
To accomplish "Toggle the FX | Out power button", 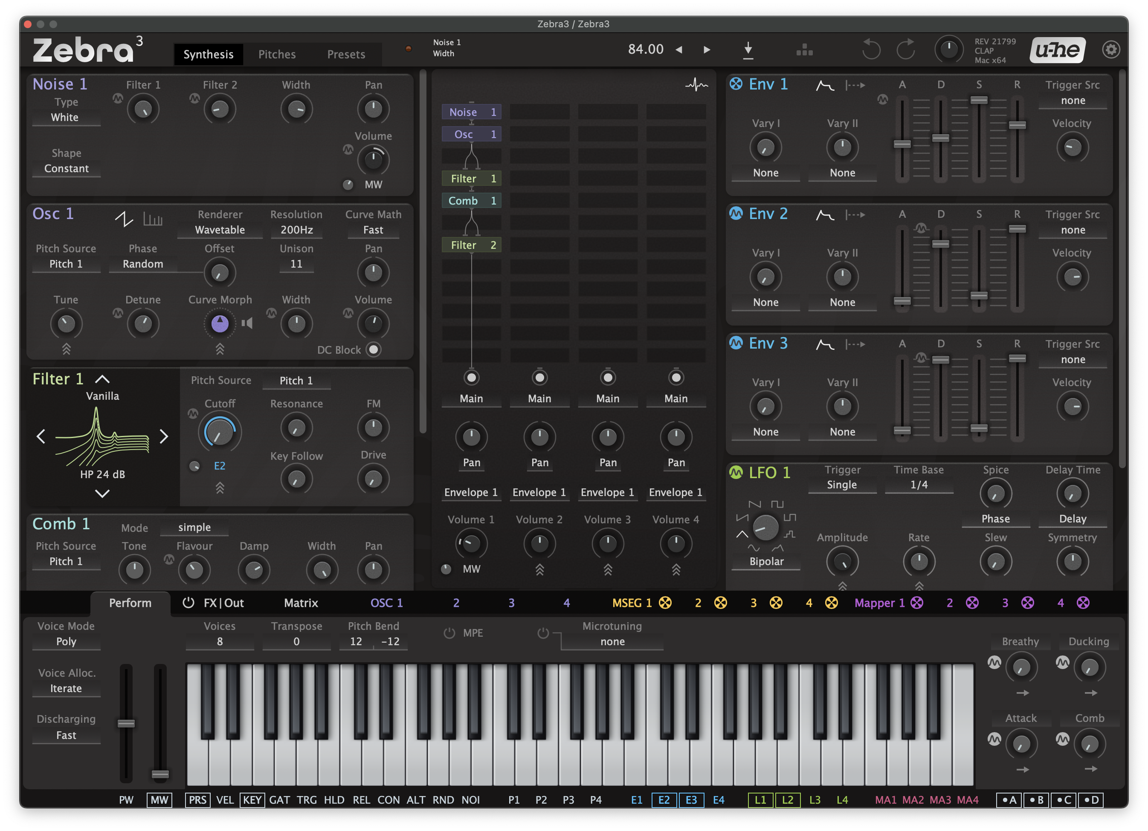I will [188, 603].
